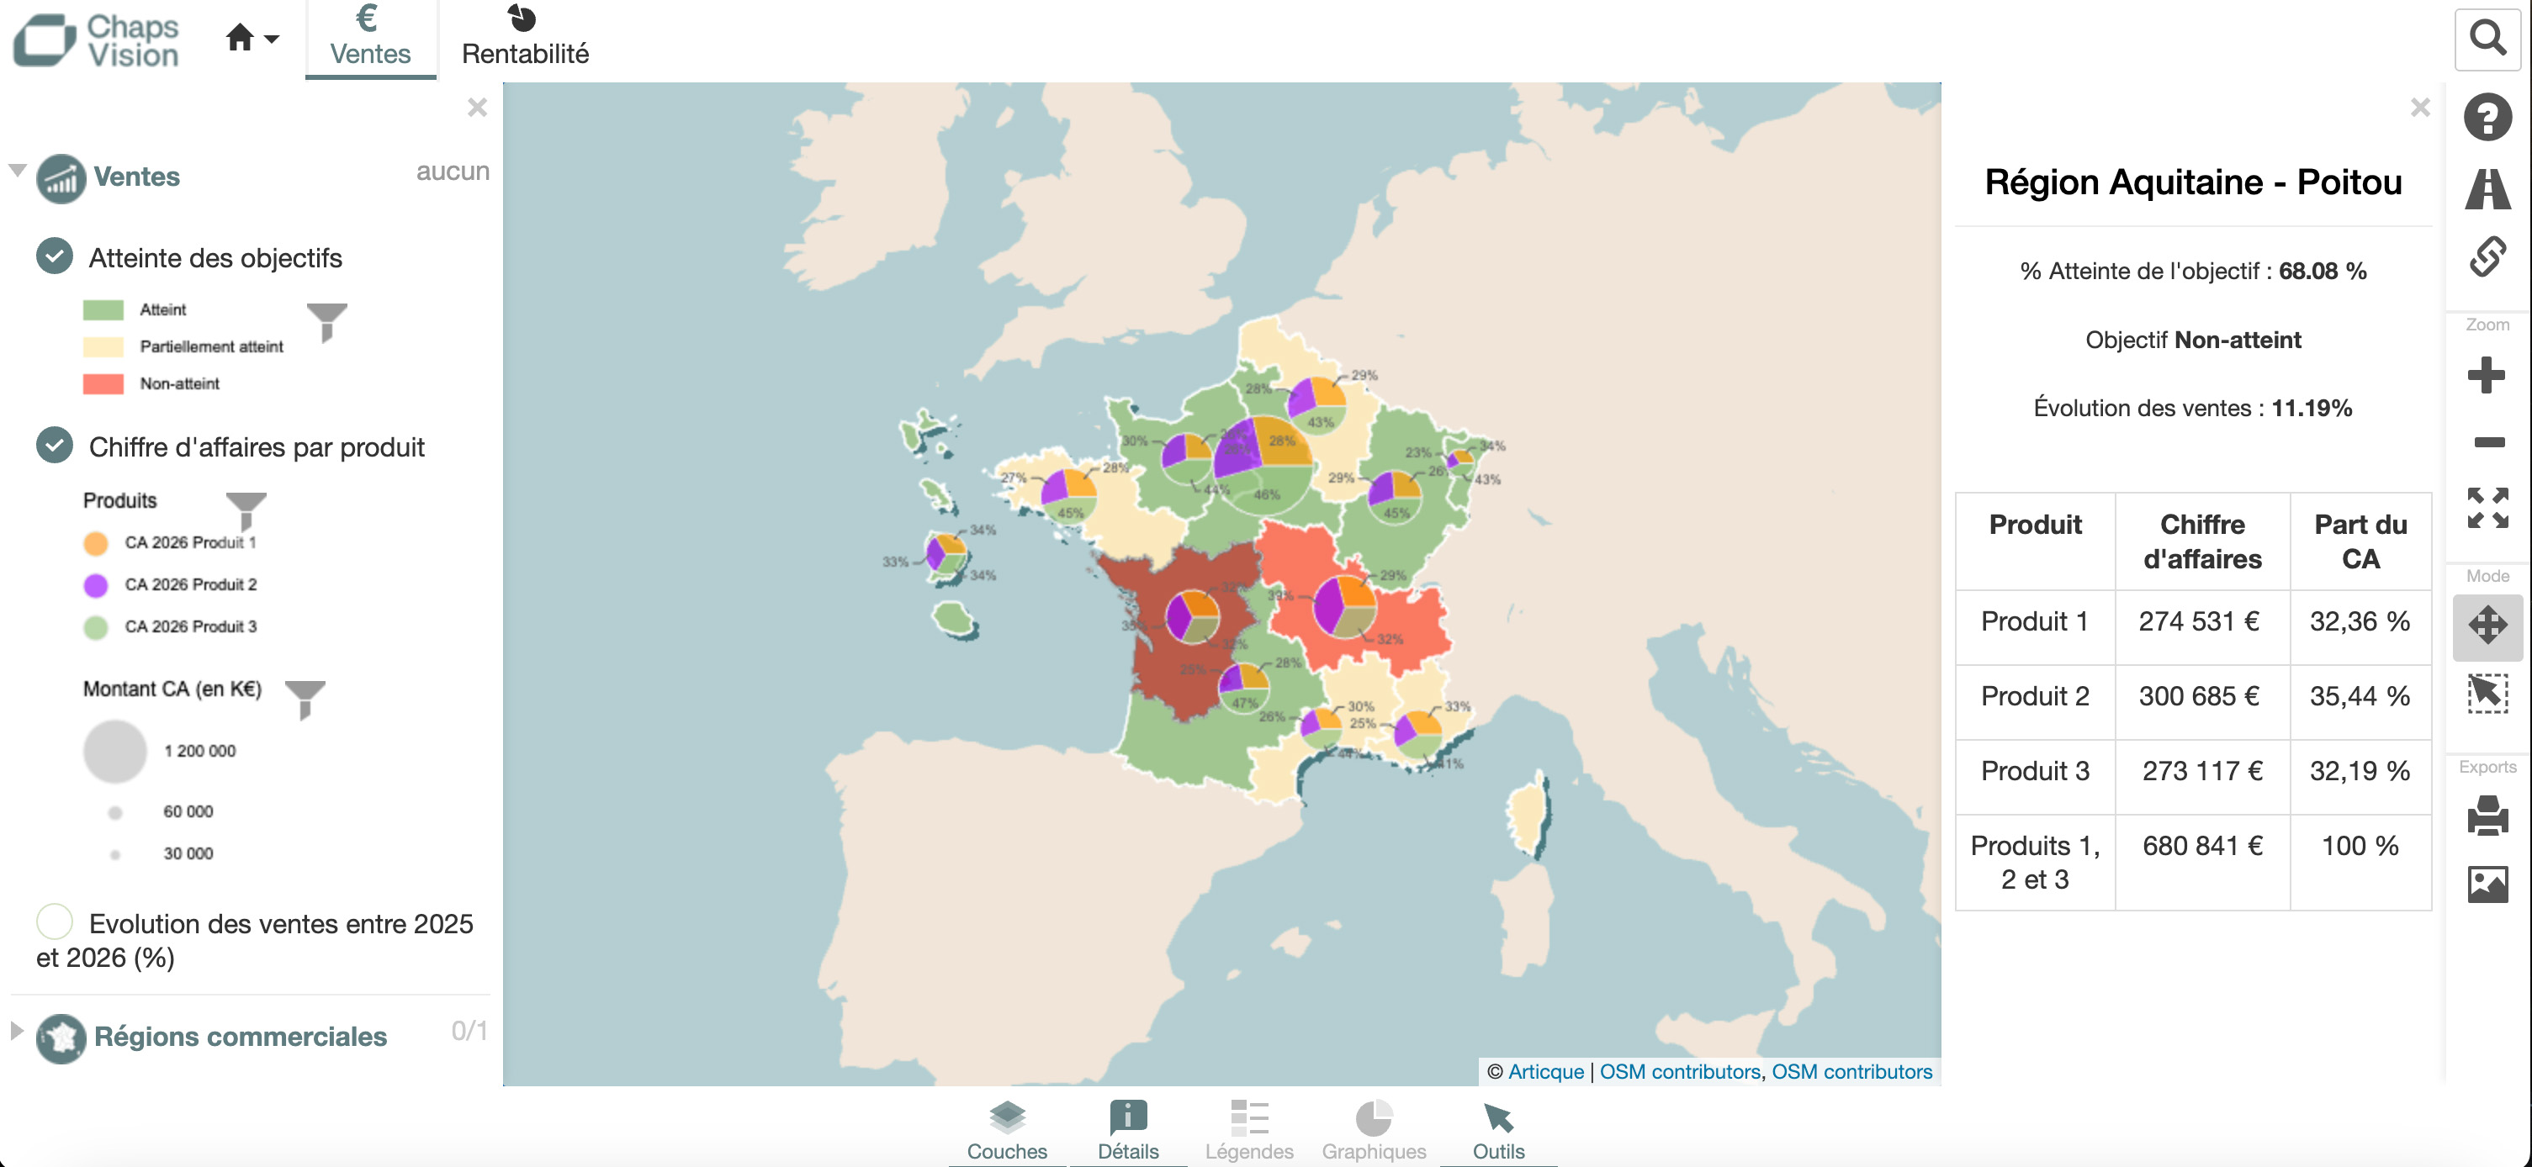
Task: Open the home dropdown menu
Action: [x=252, y=39]
